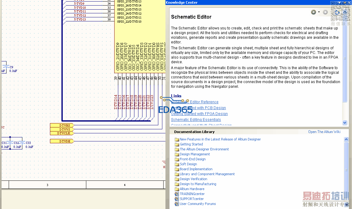Click folder icon beside New Features in Latest Release
This screenshot has width=352, height=209.
coord(177,140)
